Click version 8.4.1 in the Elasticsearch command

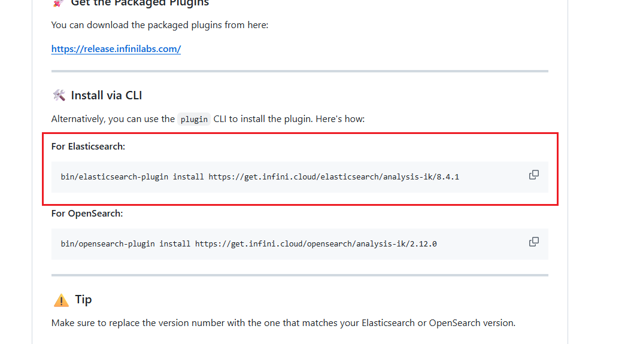click(447, 177)
